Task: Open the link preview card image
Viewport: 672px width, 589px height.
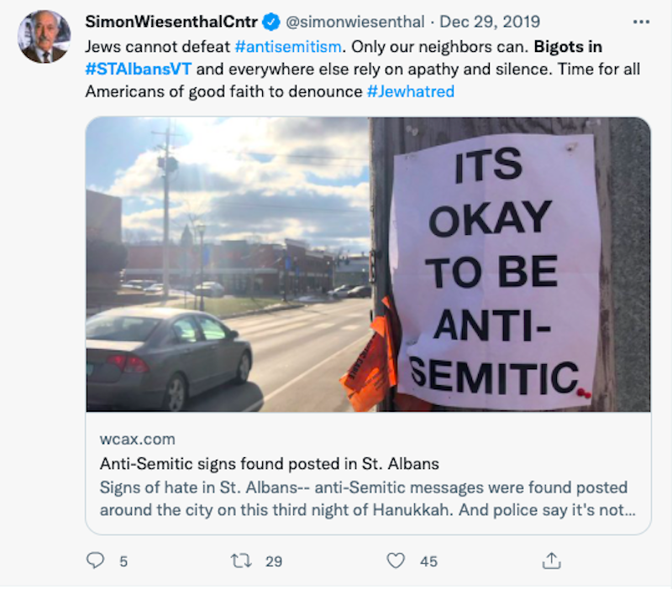Action: [368, 264]
